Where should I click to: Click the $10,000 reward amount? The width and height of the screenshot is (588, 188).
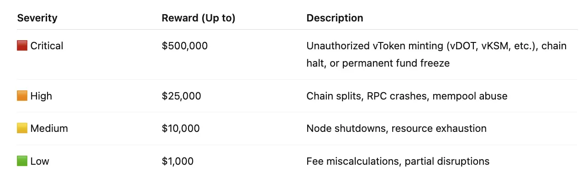point(181,129)
